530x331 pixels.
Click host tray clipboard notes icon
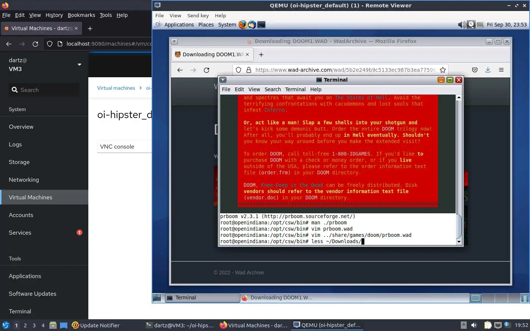click(x=488, y=325)
